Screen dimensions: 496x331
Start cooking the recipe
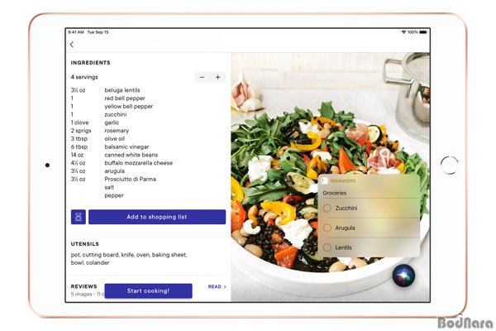(x=148, y=290)
